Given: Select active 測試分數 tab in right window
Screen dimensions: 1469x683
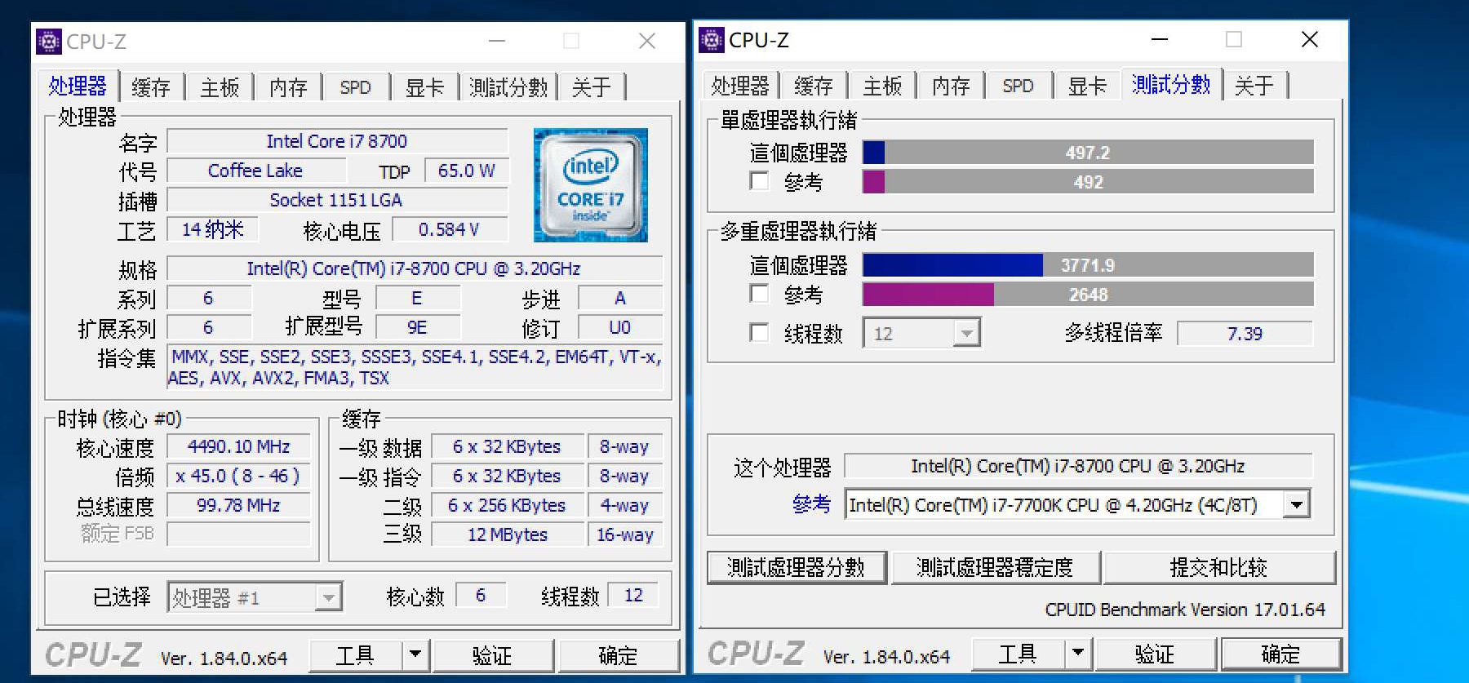Looking at the screenshot, I should click(x=1171, y=84).
